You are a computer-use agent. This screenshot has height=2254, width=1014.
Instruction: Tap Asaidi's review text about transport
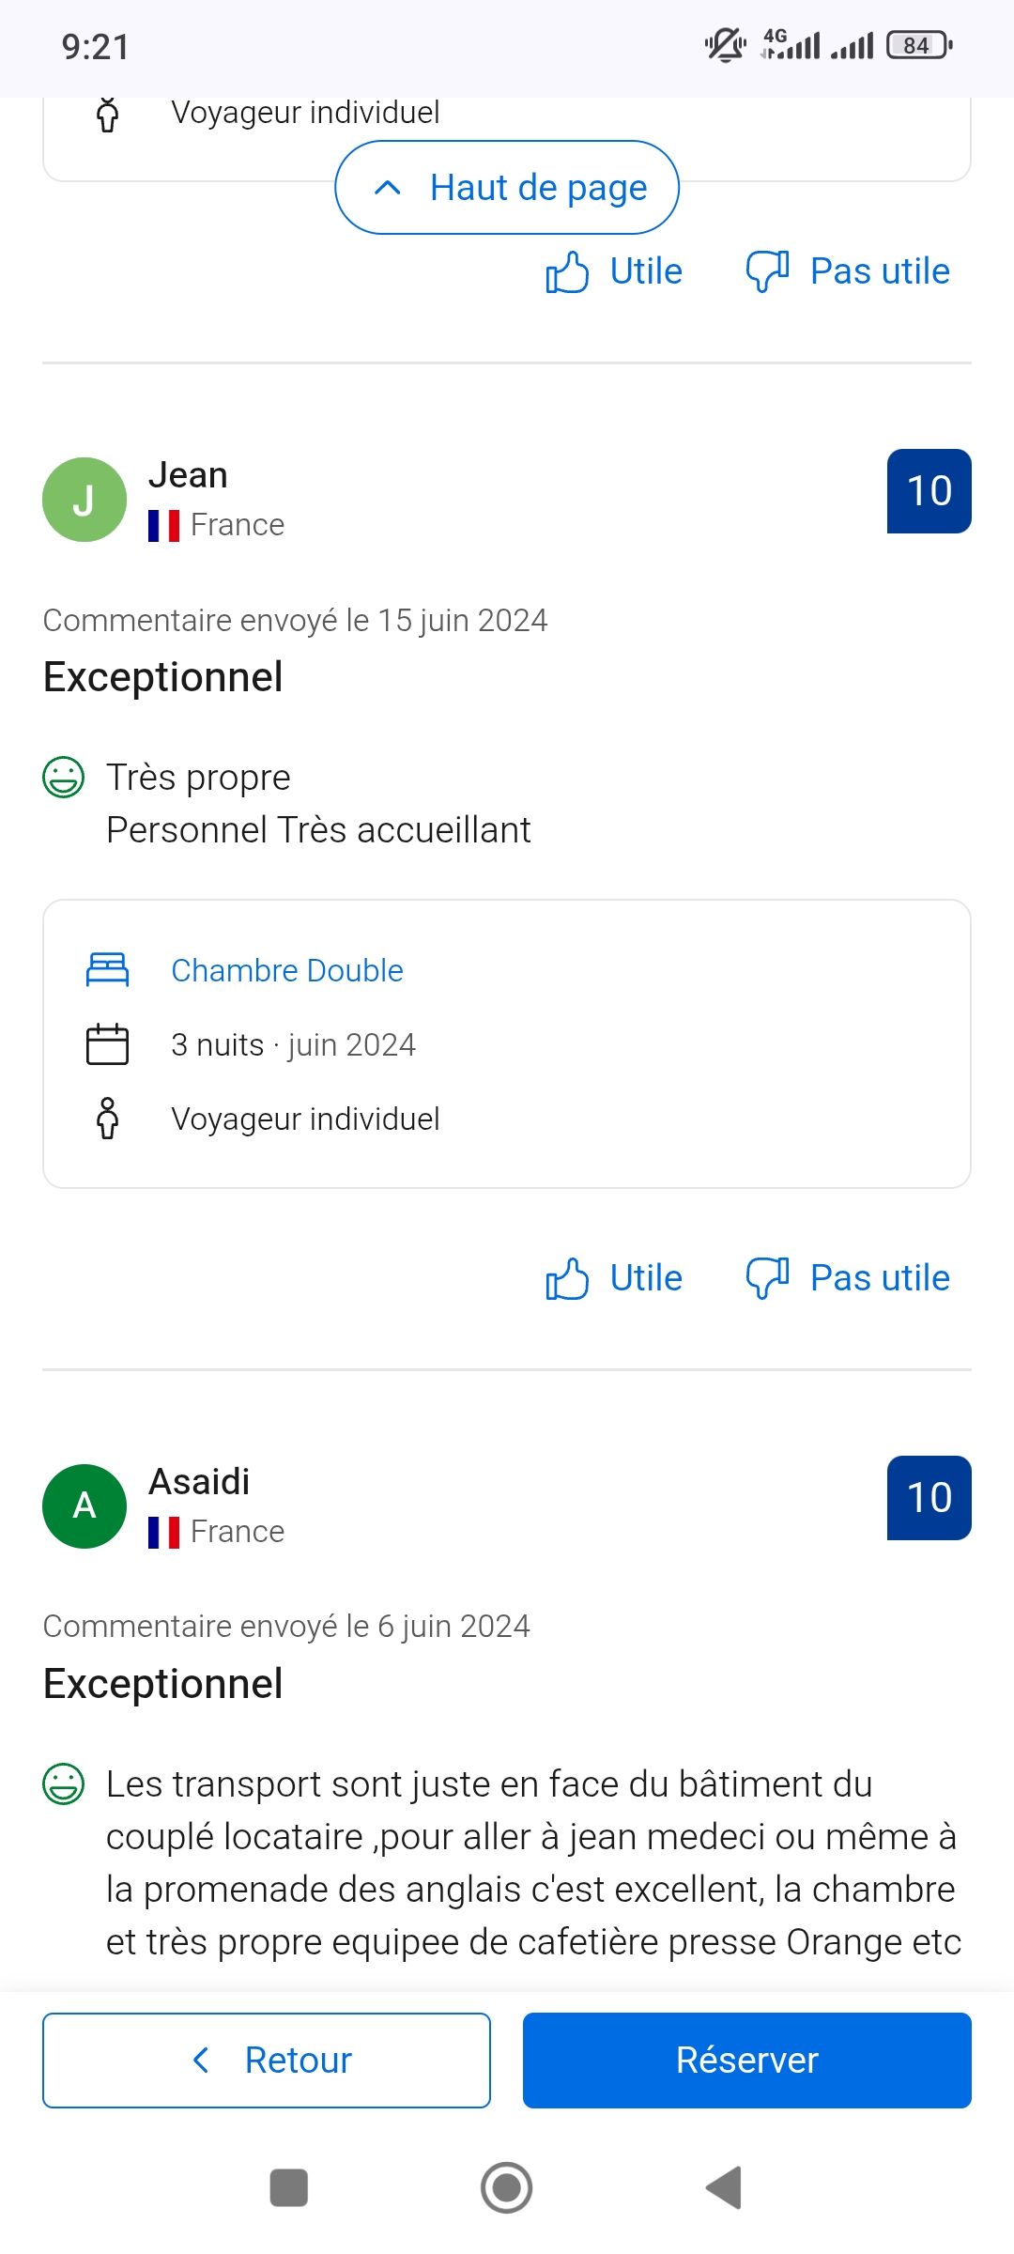click(533, 1862)
